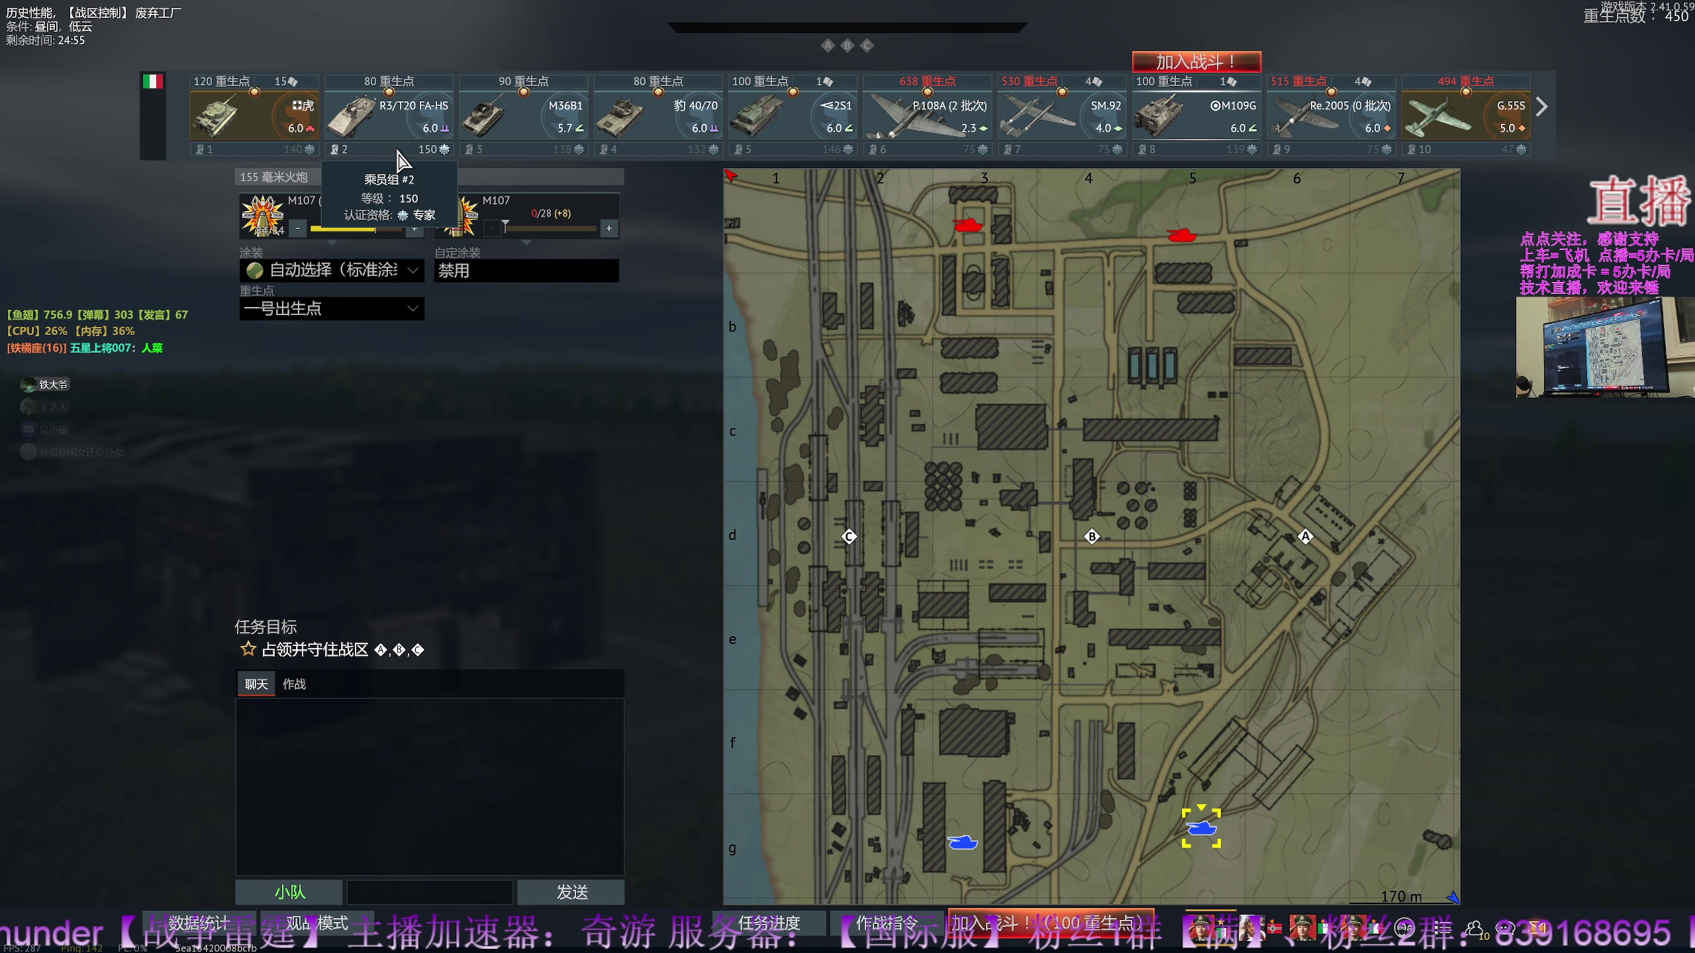1695x953 pixels.
Task: Choose the unselected blue spawn near rail tracks
Action: coord(962,842)
